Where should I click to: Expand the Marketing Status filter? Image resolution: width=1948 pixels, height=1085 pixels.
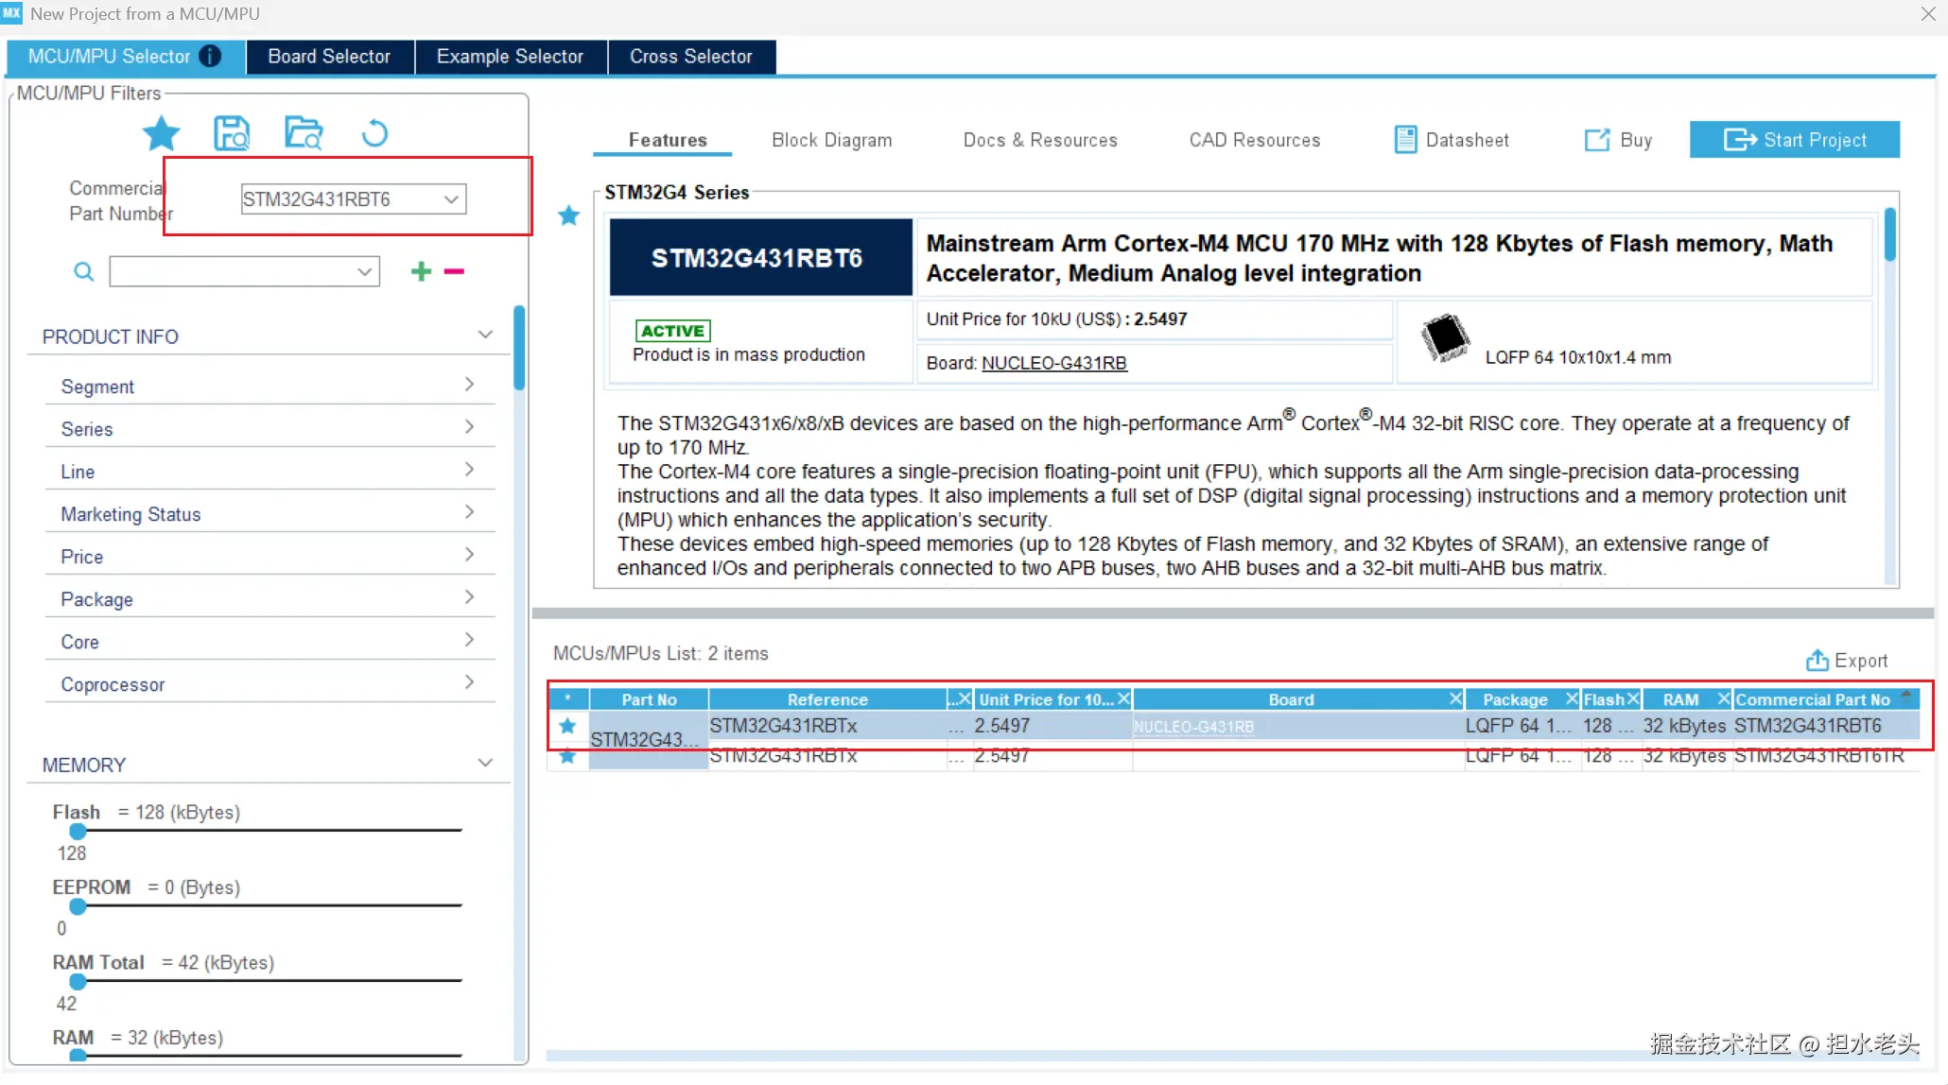(x=469, y=511)
